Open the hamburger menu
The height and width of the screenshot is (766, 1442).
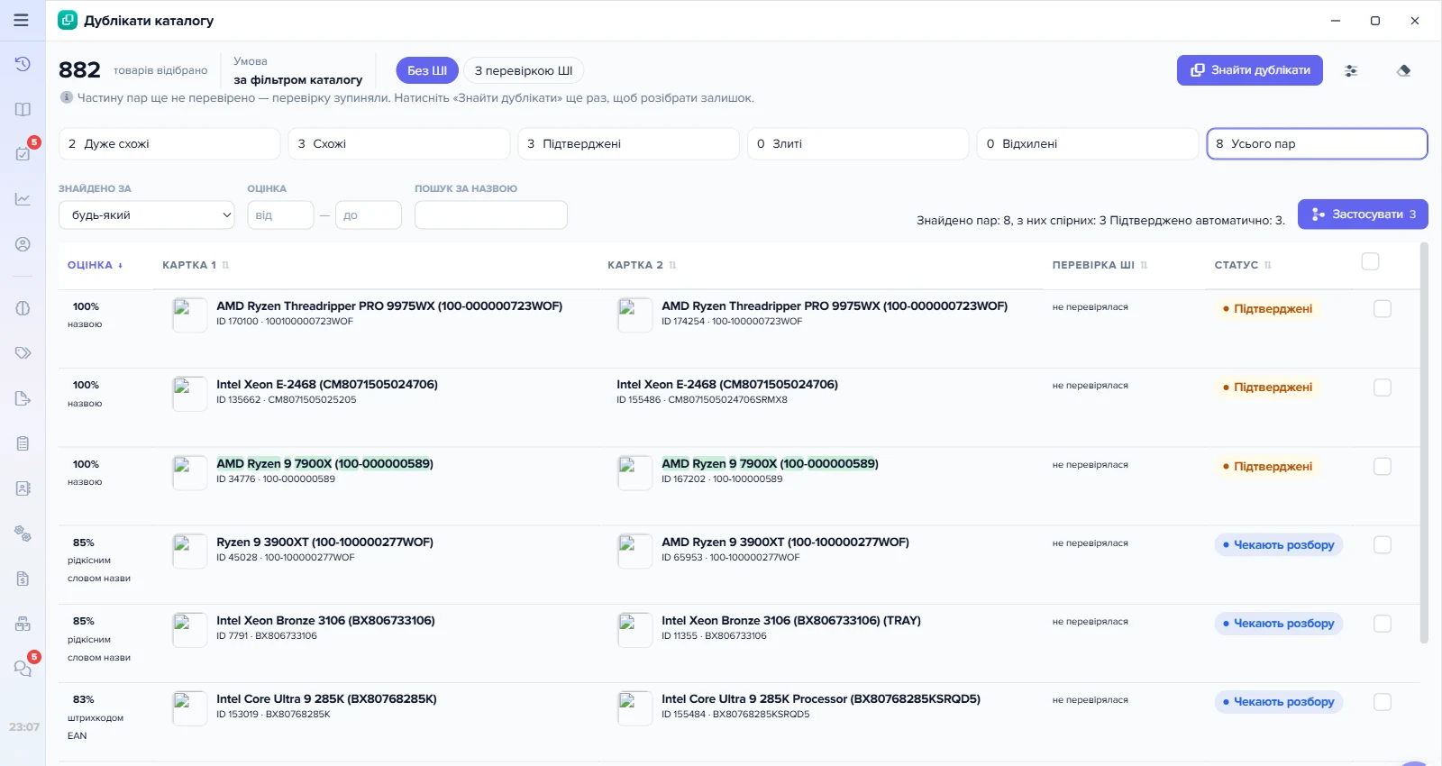pos(21,20)
